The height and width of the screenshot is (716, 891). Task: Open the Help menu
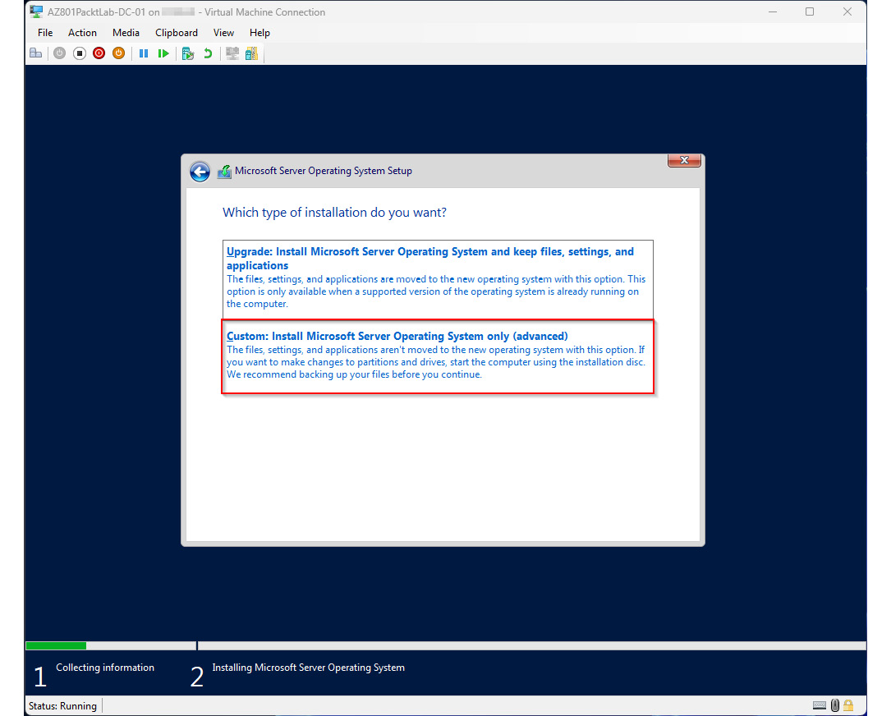click(259, 33)
